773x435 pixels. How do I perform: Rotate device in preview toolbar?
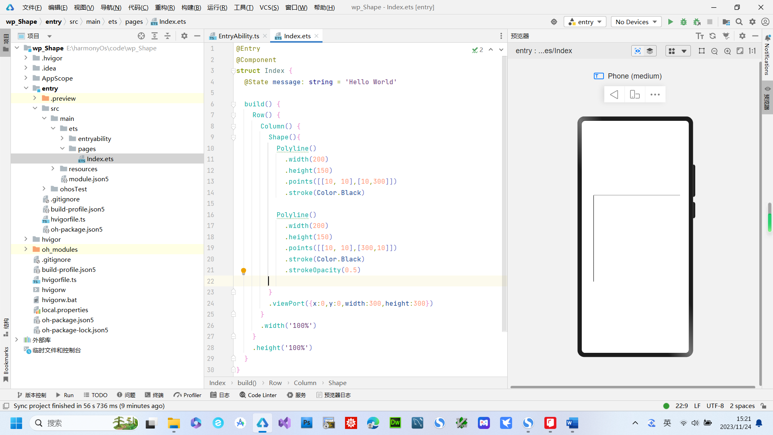(635, 94)
